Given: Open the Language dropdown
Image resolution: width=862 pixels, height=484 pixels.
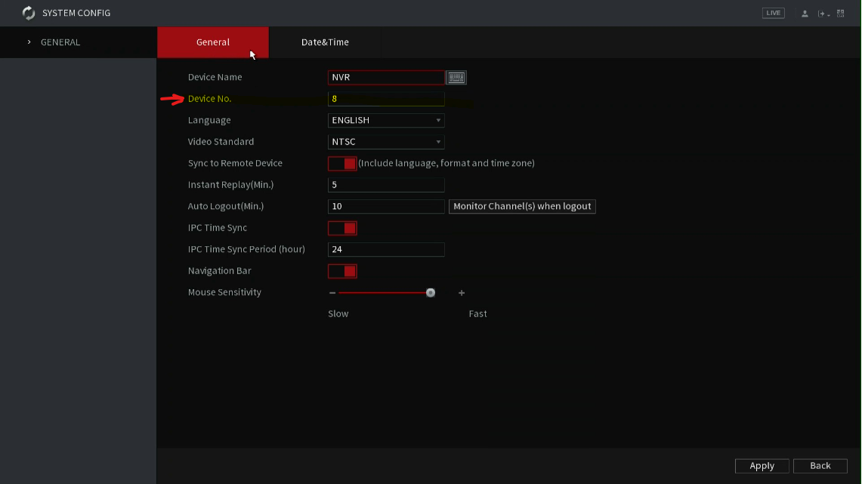Looking at the screenshot, I should (x=386, y=120).
